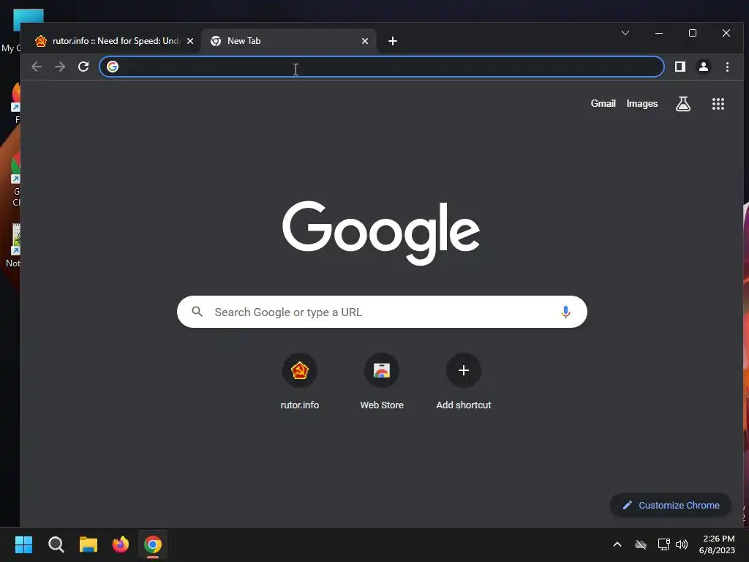Close the Chrome window
749x562 pixels.
[x=726, y=33]
